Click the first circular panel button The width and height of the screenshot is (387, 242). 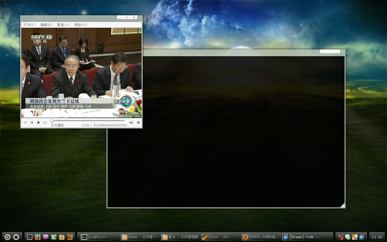(x=8, y=237)
